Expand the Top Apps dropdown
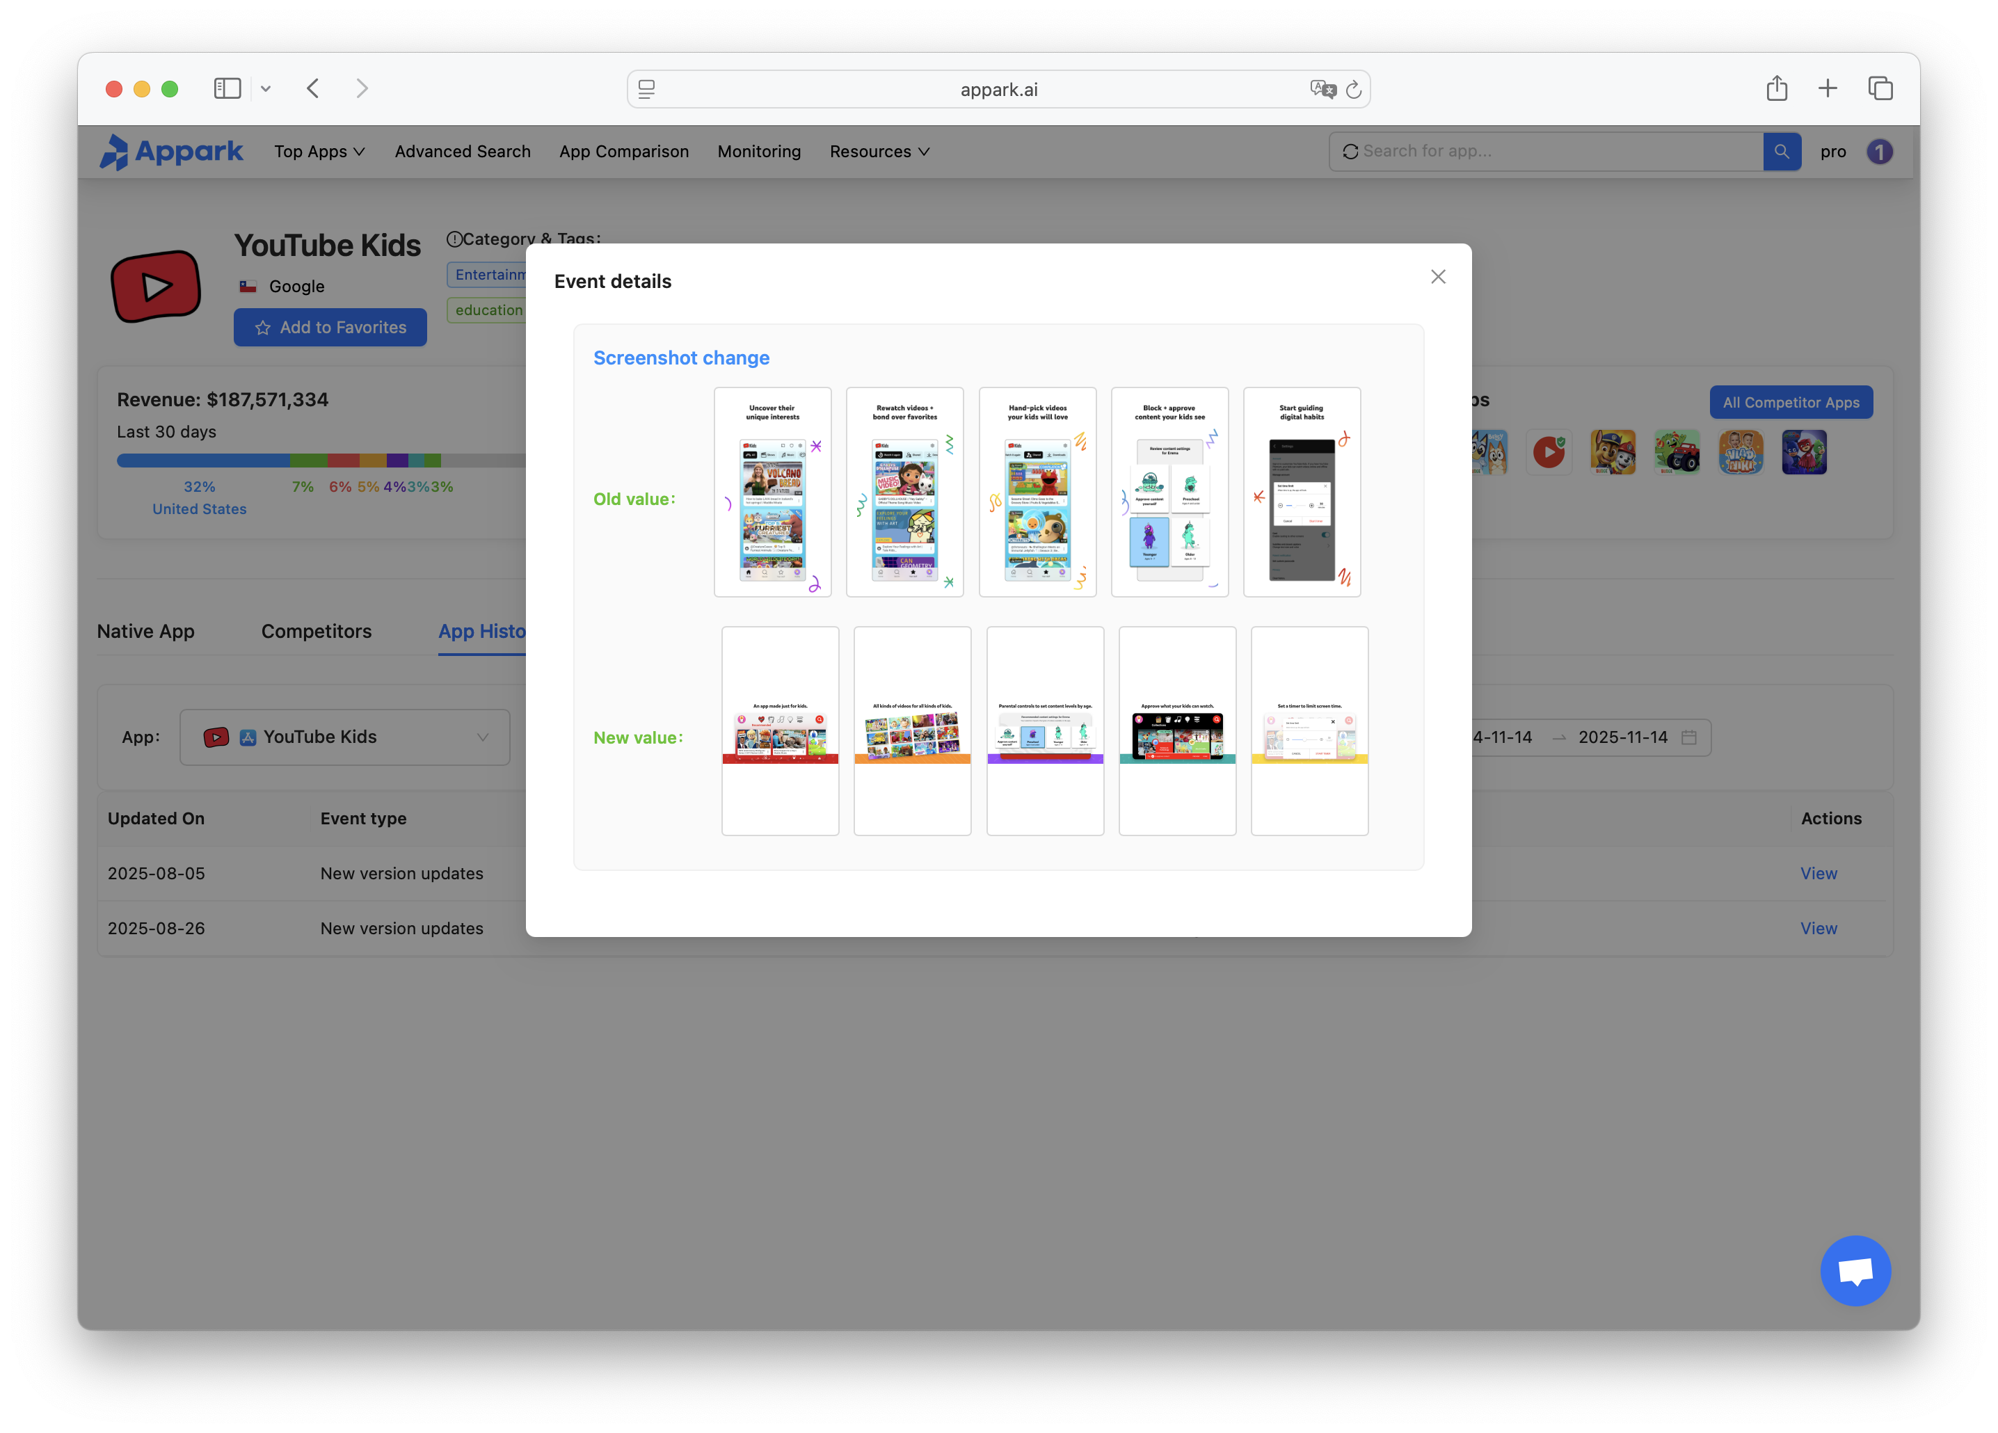 coord(319,151)
